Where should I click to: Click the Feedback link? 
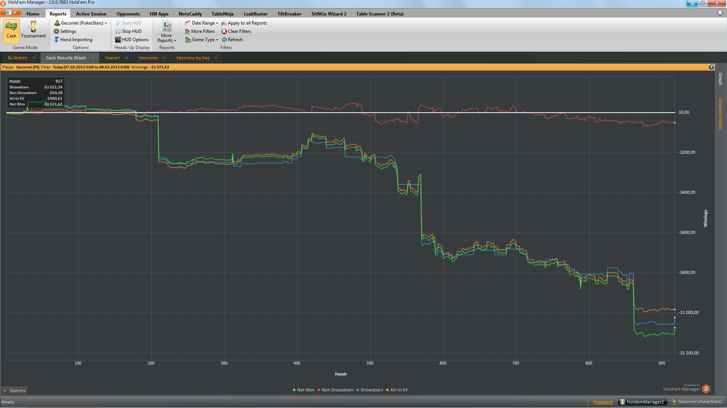click(603, 402)
